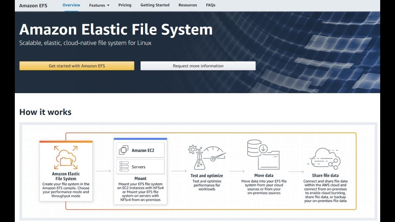Click the Amazon Elastic File System banner title

click(x=116, y=30)
